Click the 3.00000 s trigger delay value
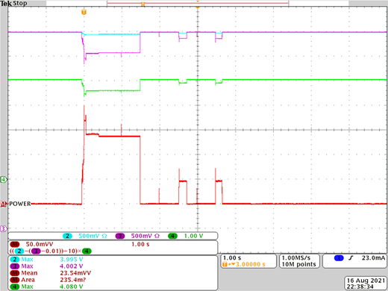388x291 pixels. click(x=250, y=264)
